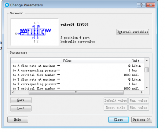Image resolution: width=165 pixels, height=132 pixels.
Task: Open the External variables dialog
Action: click(133, 32)
